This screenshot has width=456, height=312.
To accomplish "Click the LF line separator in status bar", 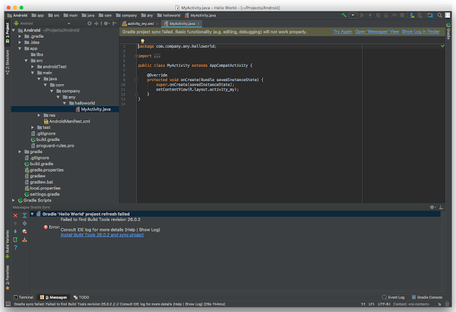I will coord(371,304).
